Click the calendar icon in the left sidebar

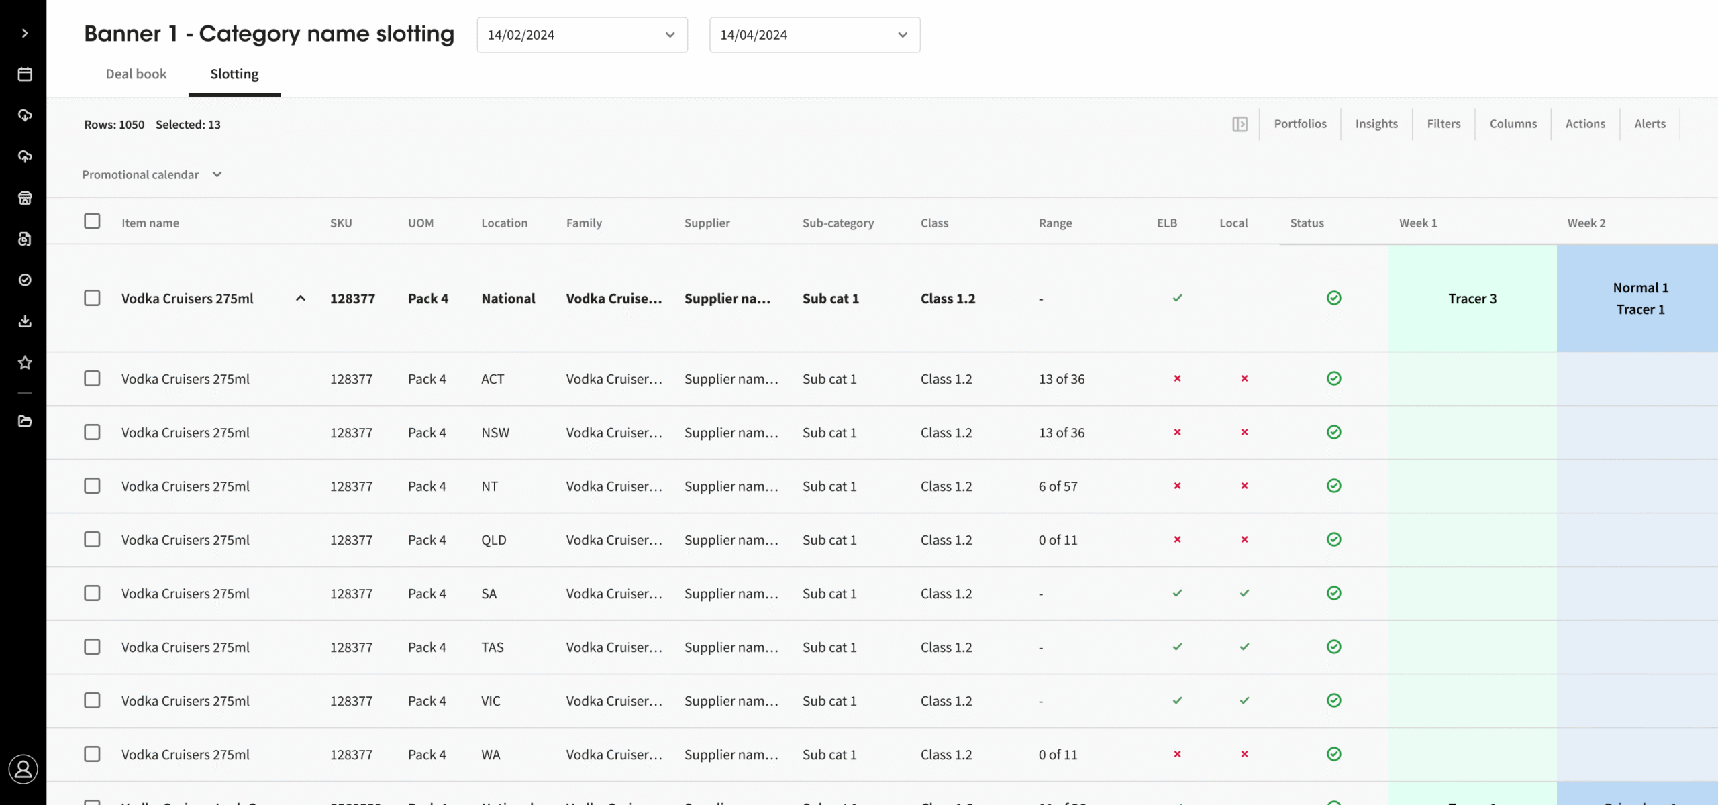point(25,74)
